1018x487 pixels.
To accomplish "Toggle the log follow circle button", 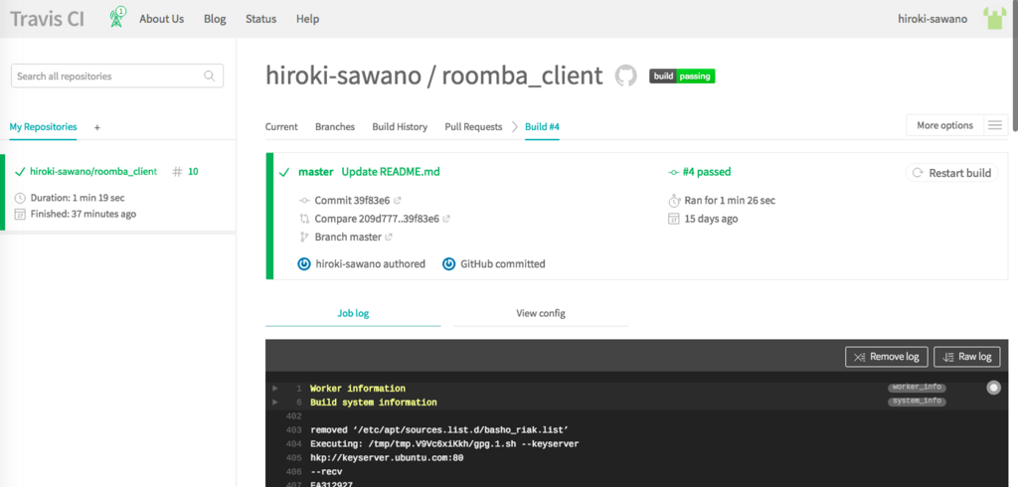I will point(993,388).
